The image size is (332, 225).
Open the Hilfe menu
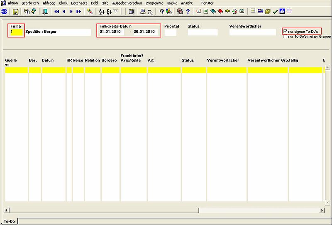click(x=105, y=3)
